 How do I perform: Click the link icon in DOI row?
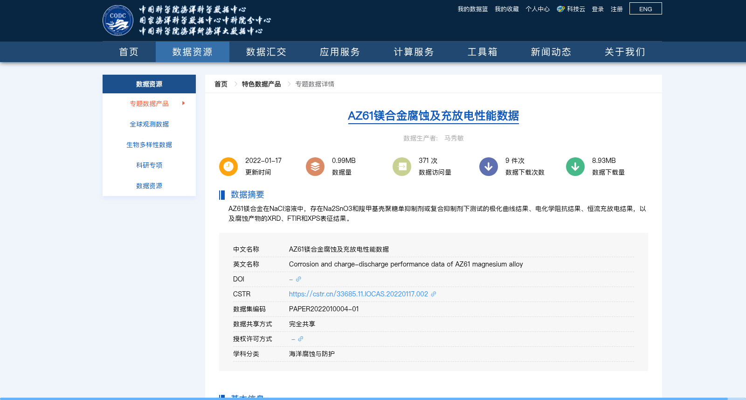click(298, 279)
